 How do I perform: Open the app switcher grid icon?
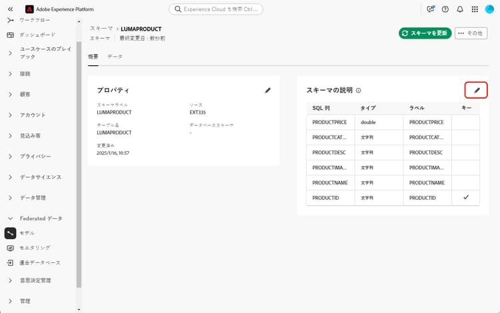click(x=475, y=9)
